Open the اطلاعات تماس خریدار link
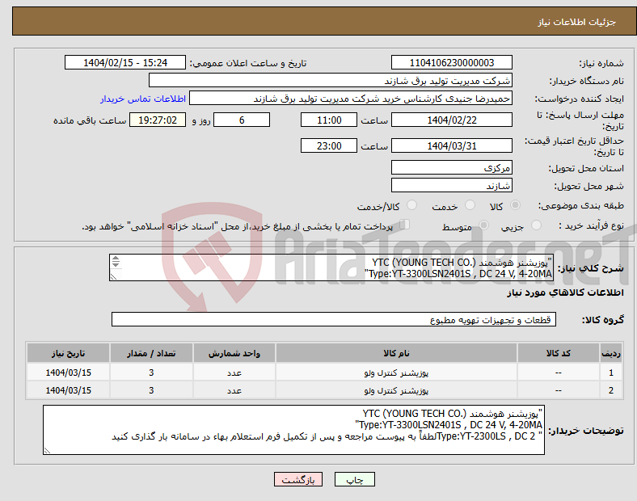The height and width of the screenshot is (501, 637). (143, 99)
